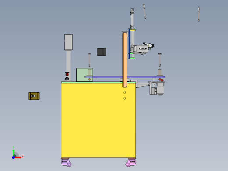Select the left pink caster wheel
Screen dimensions: 228x171
(66, 163)
